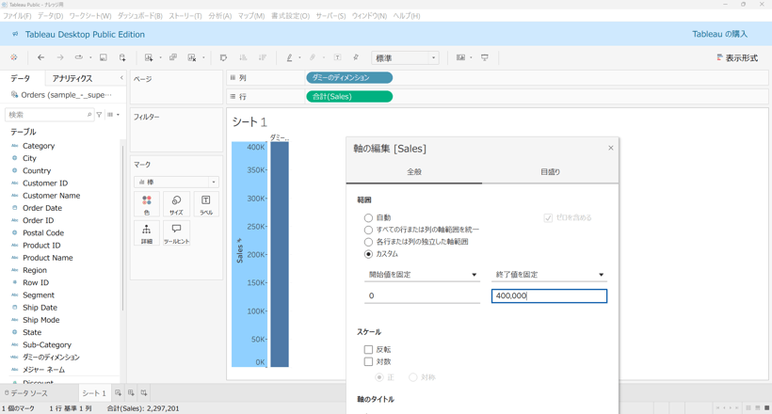Open the ファイル(F) menu
772x414 pixels.
17,16
